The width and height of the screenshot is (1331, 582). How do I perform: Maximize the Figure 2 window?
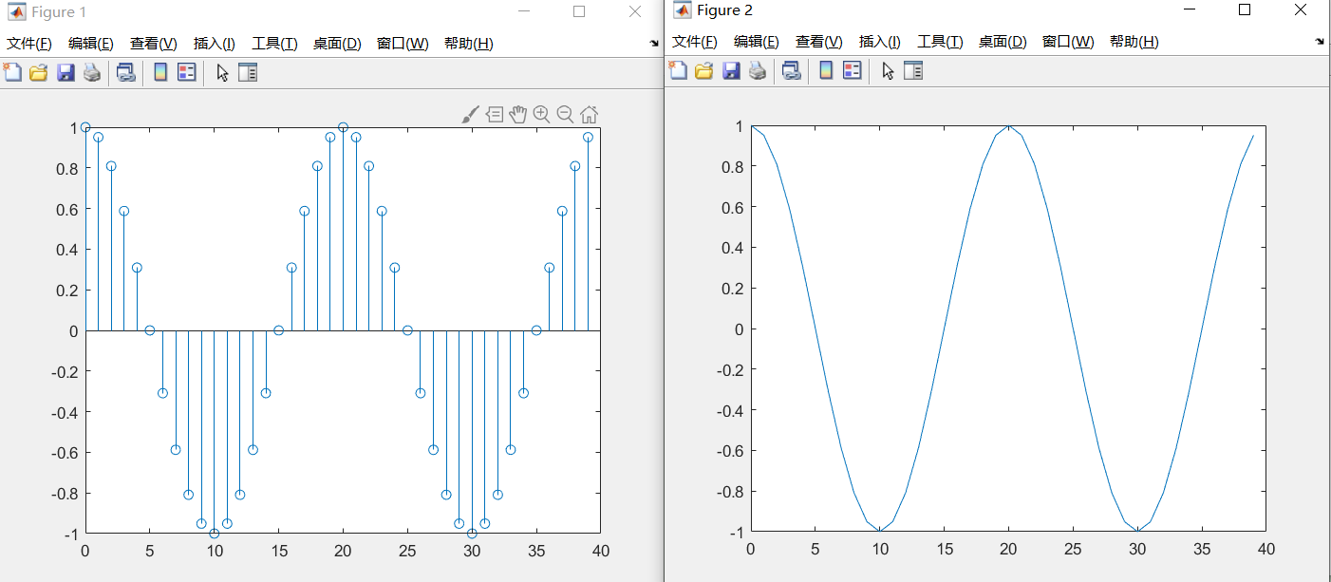(x=1245, y=9)
